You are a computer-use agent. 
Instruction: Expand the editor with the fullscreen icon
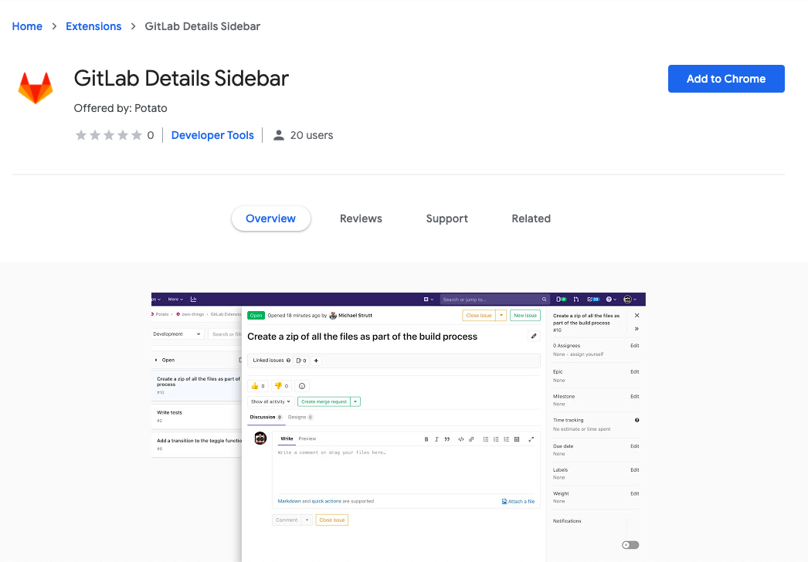point(531,438)
